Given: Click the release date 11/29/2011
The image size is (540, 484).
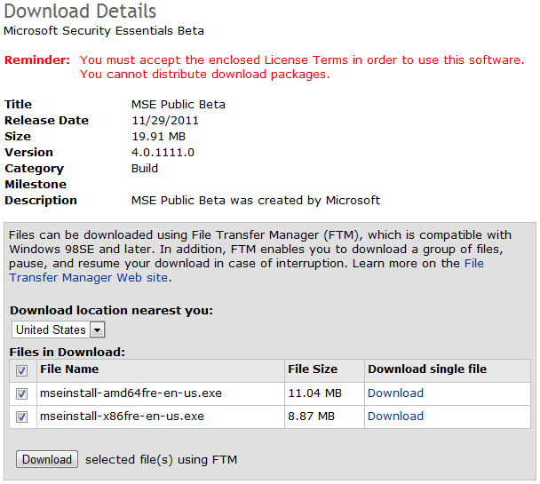Looking at the screenshot, I should pyautogui.click(x=165, y=121).
